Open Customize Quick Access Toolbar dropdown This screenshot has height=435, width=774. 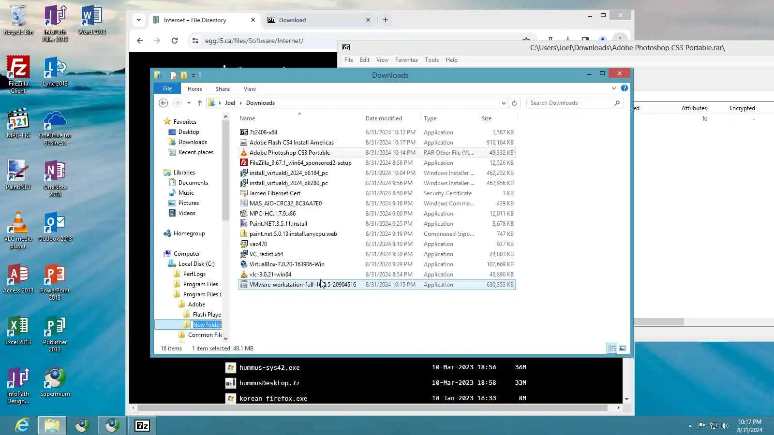[x=193, y=75]
